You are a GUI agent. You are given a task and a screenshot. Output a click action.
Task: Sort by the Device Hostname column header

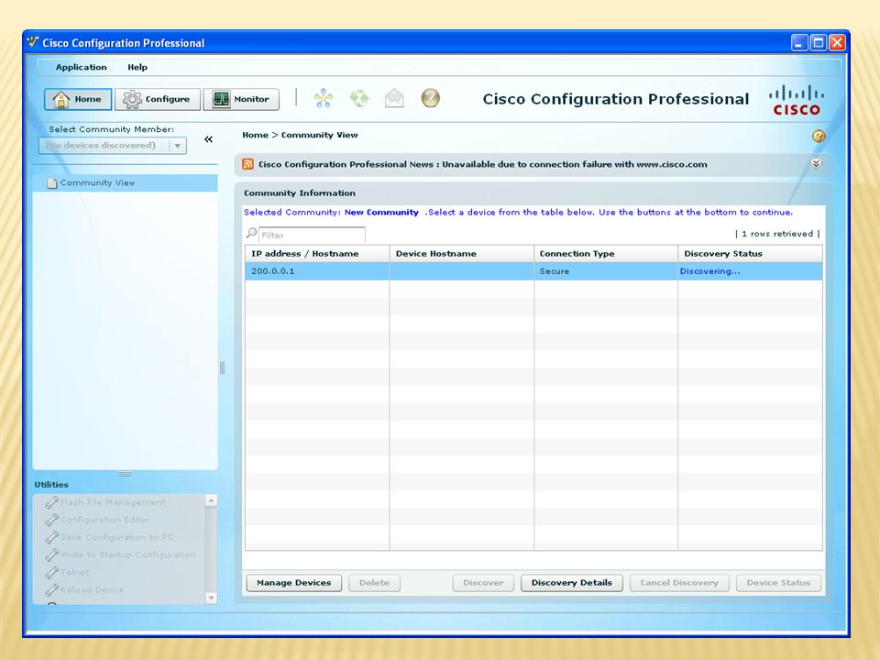click(x=461, y=254)
